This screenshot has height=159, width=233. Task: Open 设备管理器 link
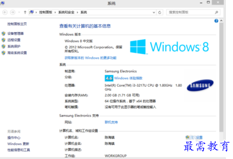click(15, 34)
